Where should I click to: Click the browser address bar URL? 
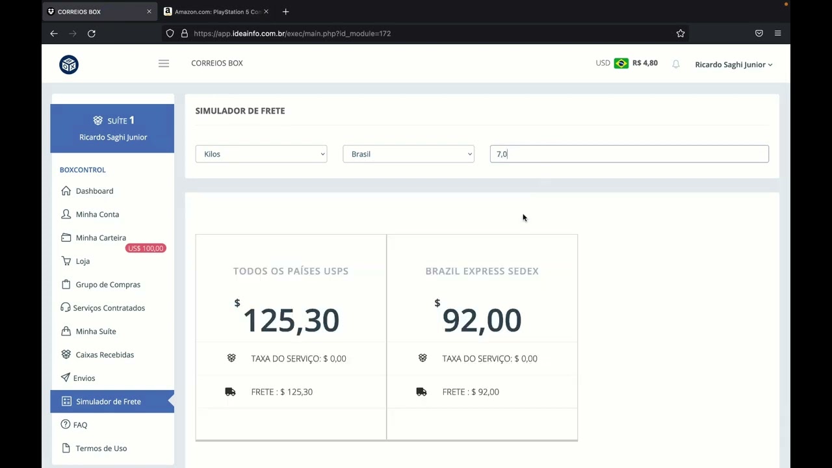pos(292,33)
